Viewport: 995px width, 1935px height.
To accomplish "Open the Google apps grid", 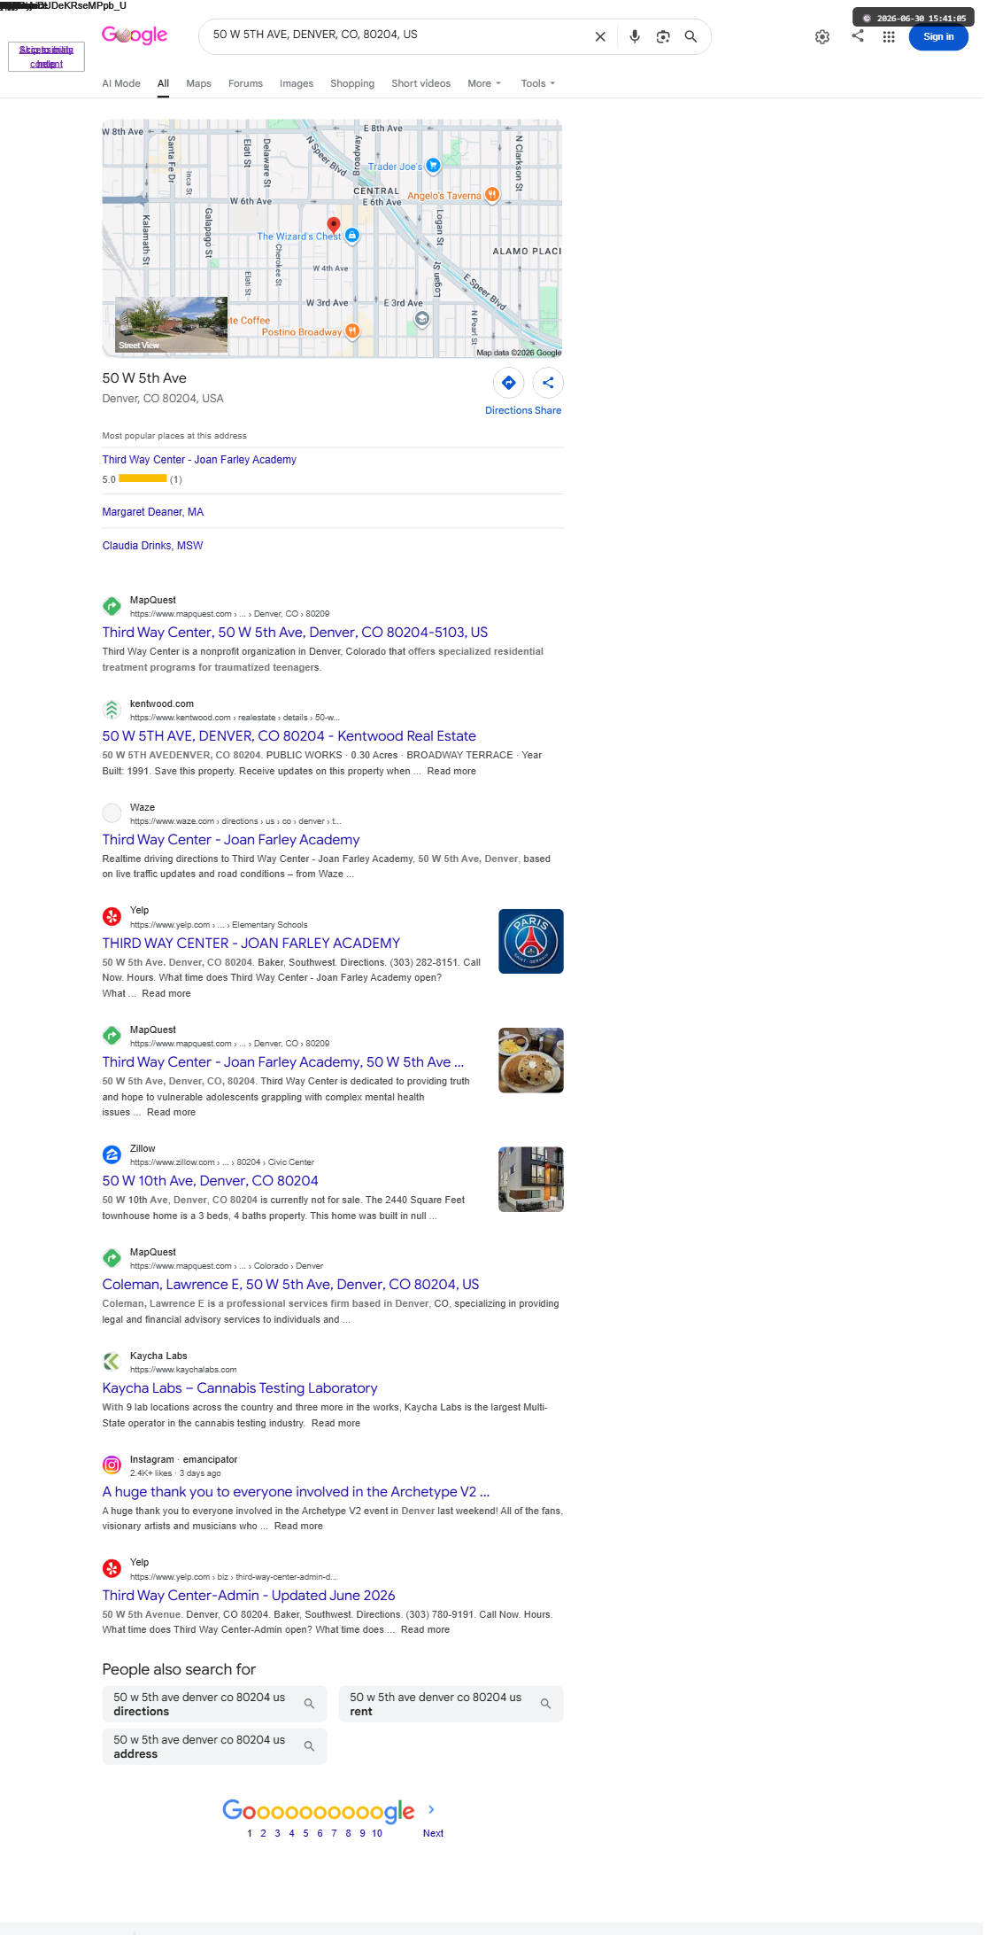I will pyautogui.click(x=889, y=36).
